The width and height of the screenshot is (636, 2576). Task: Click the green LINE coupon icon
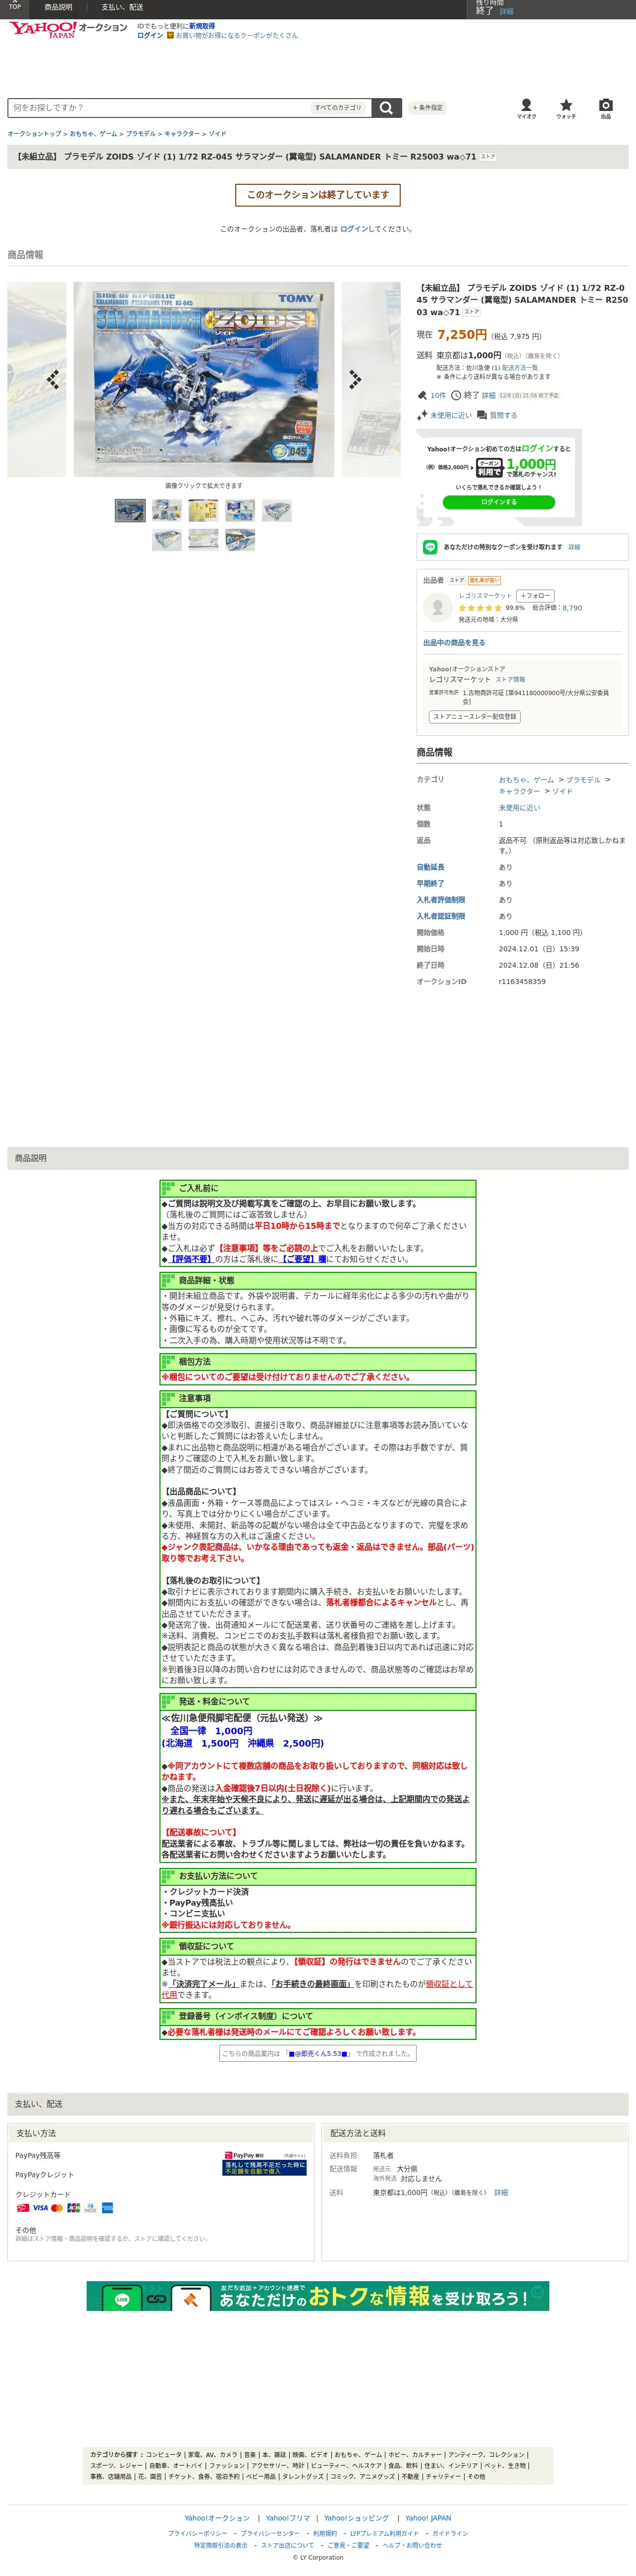coord(430,547)
